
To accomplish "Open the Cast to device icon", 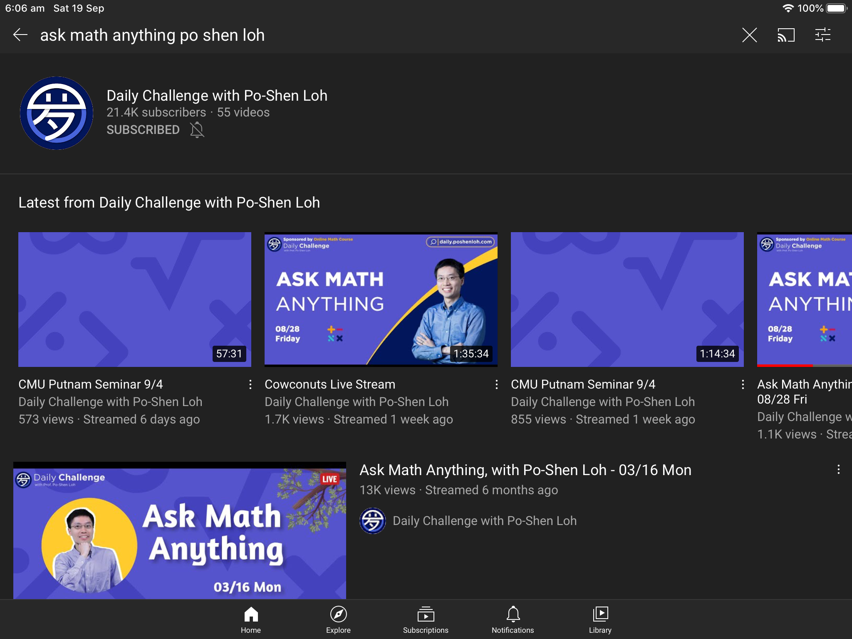I will pos(786,35).
